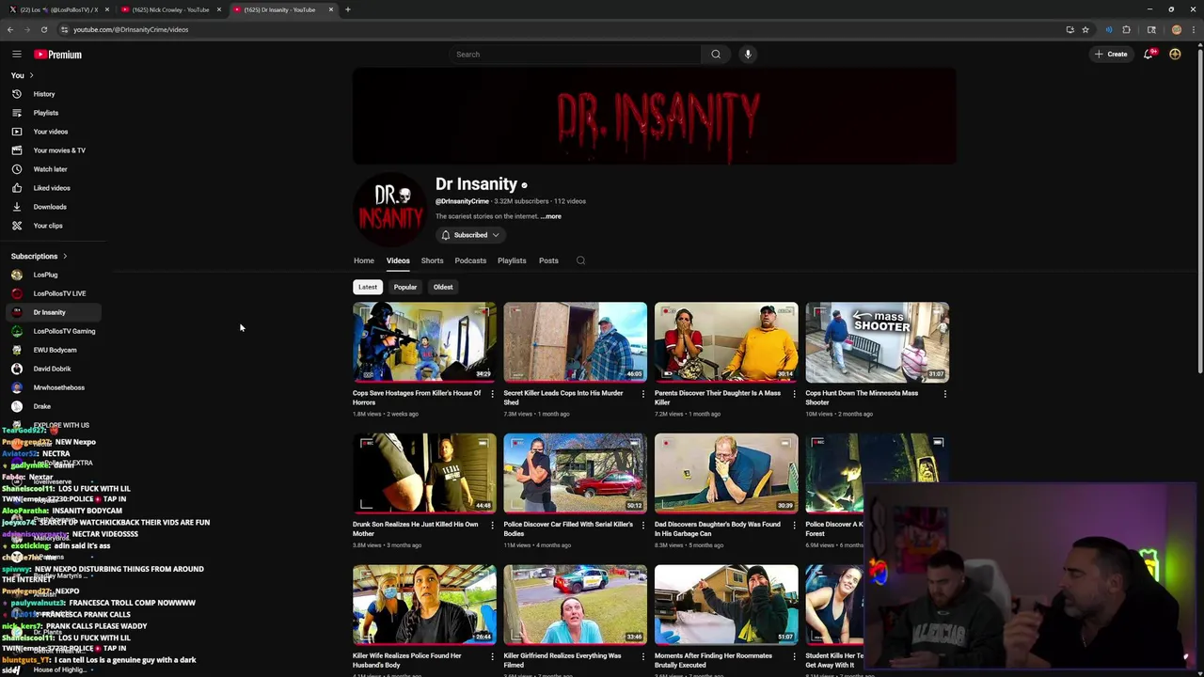Image resolution: width=1204 pixels, height=677 pixels.
Task: Click the browser address bar URL
Action: pyautogui.click(x=131, y=29)
